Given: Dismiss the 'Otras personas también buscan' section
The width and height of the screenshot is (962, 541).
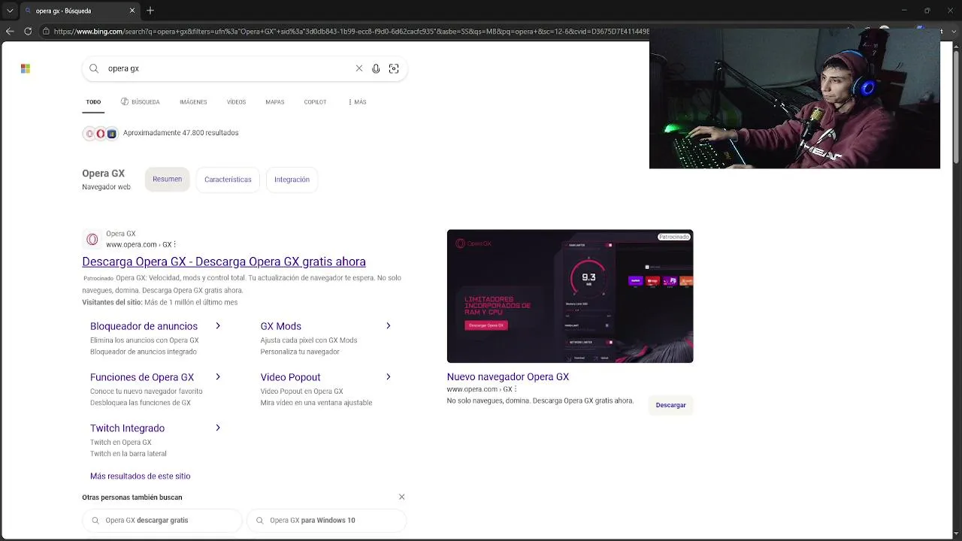Looking at the screenshot, I should (x=402, y=497).
